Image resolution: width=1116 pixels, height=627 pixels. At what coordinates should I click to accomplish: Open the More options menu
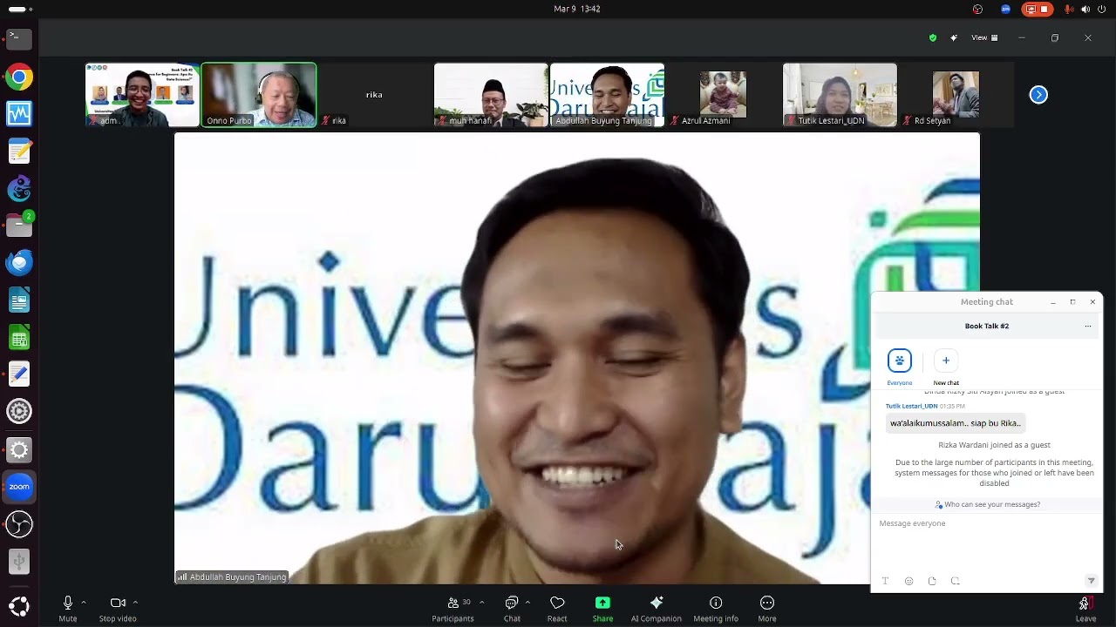767,609
